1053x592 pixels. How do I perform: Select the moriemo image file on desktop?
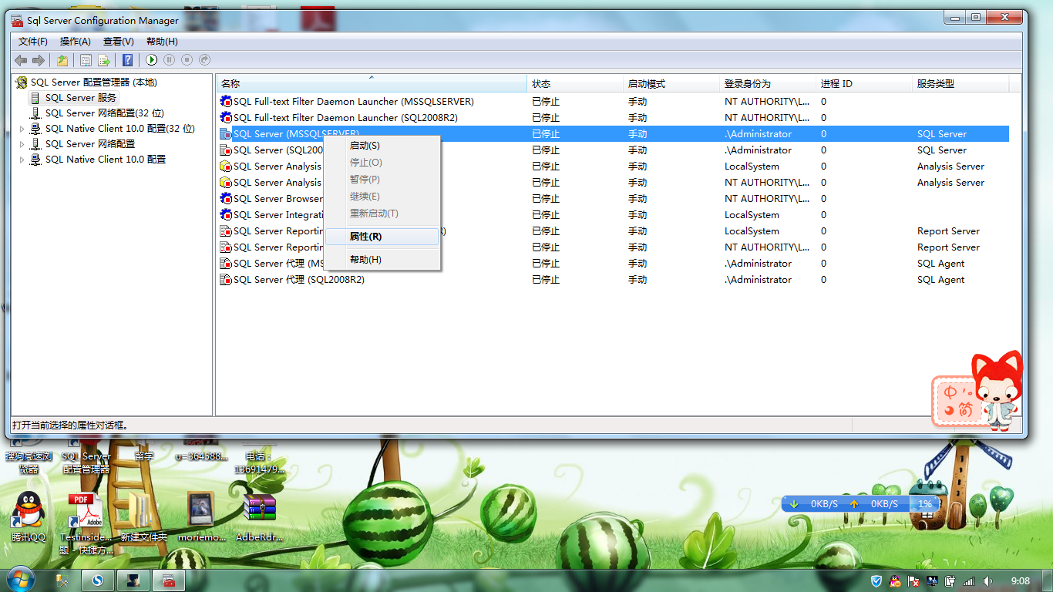(201, 517)
